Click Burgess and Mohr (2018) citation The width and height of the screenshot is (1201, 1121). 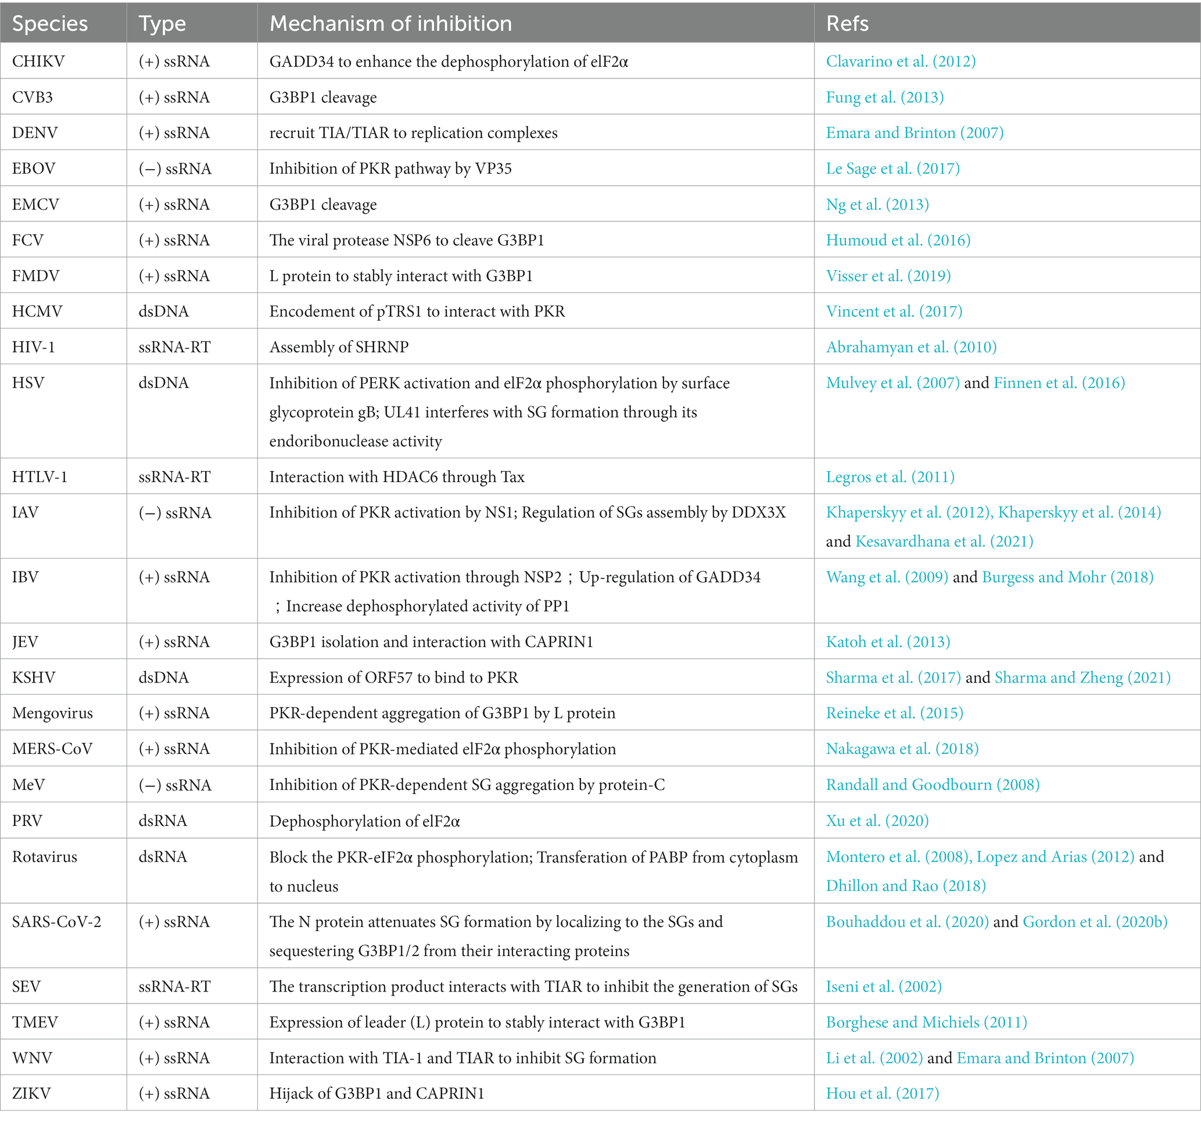(1067, 577)
